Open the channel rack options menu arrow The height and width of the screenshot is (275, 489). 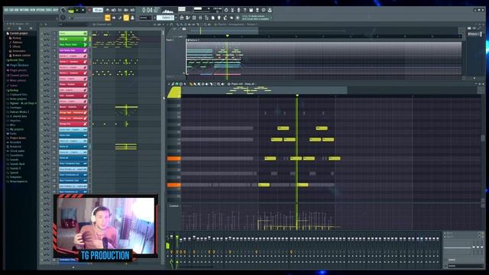coord(41,24)
